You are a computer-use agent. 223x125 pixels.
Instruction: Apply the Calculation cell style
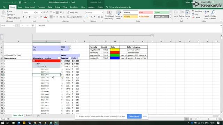pyautogui.click(x=146, y=17)
